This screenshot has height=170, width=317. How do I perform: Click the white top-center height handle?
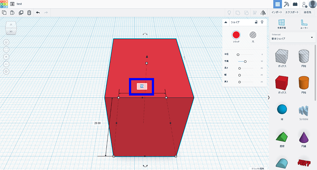pyautogui.click(x=147, y=63)
